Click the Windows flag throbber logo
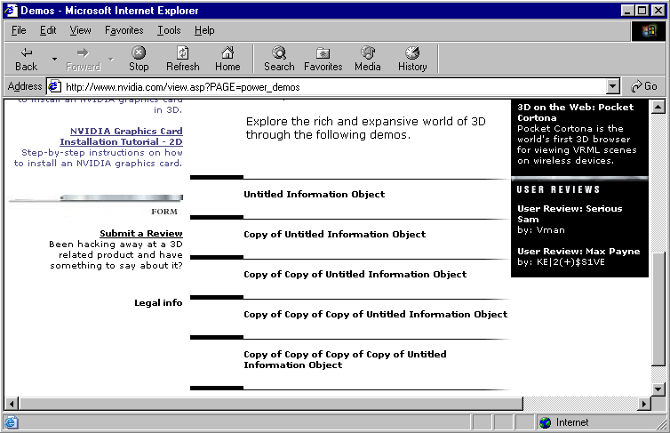Image resolution: width=670 pixels, height=433 pixels. tap(649, 30)
